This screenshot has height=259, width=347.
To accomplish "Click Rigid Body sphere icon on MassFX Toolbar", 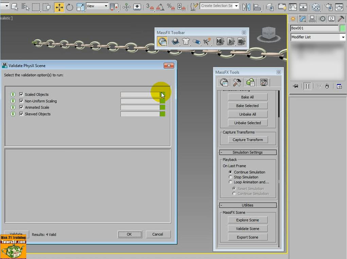I will tap(175, 41).
